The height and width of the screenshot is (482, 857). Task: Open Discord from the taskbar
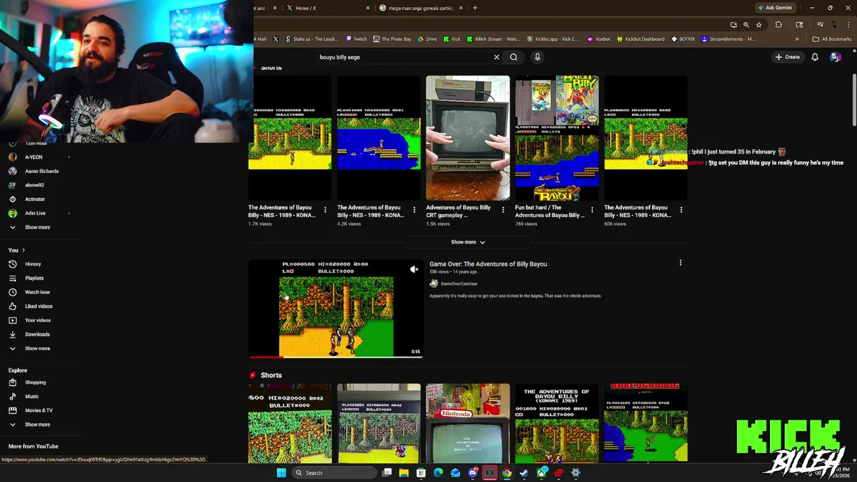[473, 473]
